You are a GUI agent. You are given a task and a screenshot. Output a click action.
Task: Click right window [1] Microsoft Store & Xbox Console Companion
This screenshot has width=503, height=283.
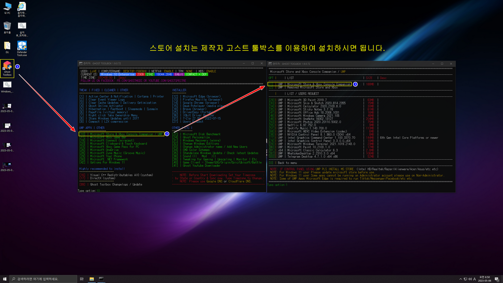tap(310, 84)
